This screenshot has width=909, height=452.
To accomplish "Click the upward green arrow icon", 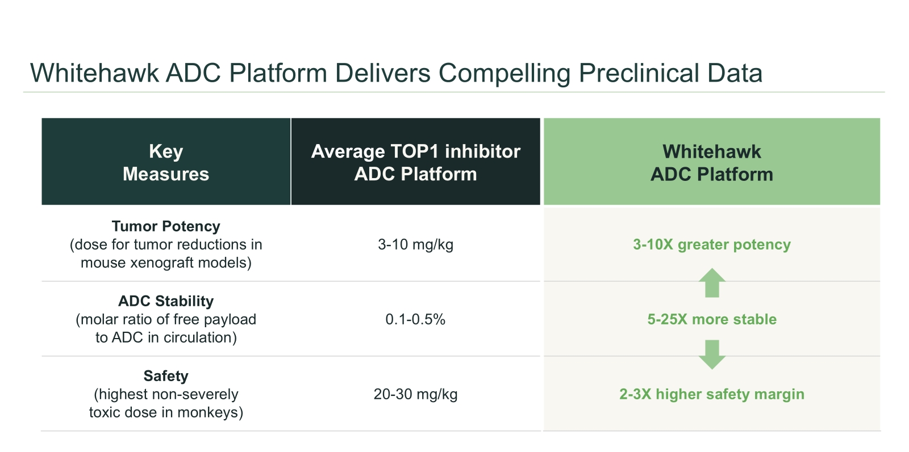I will (x=712, y=283).
